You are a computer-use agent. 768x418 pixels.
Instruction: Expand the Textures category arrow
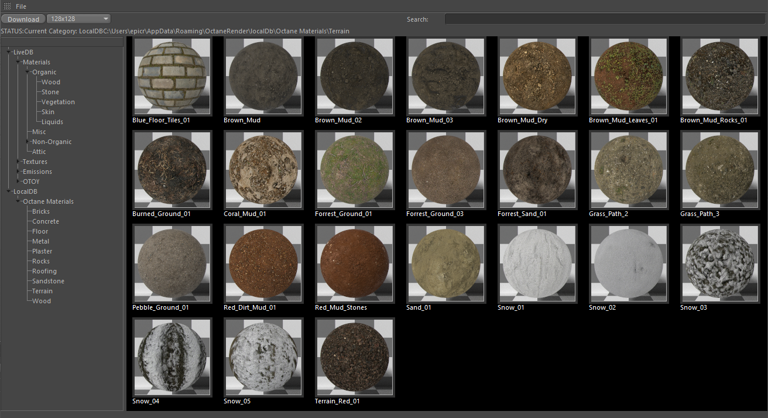[x=18, y=162]
